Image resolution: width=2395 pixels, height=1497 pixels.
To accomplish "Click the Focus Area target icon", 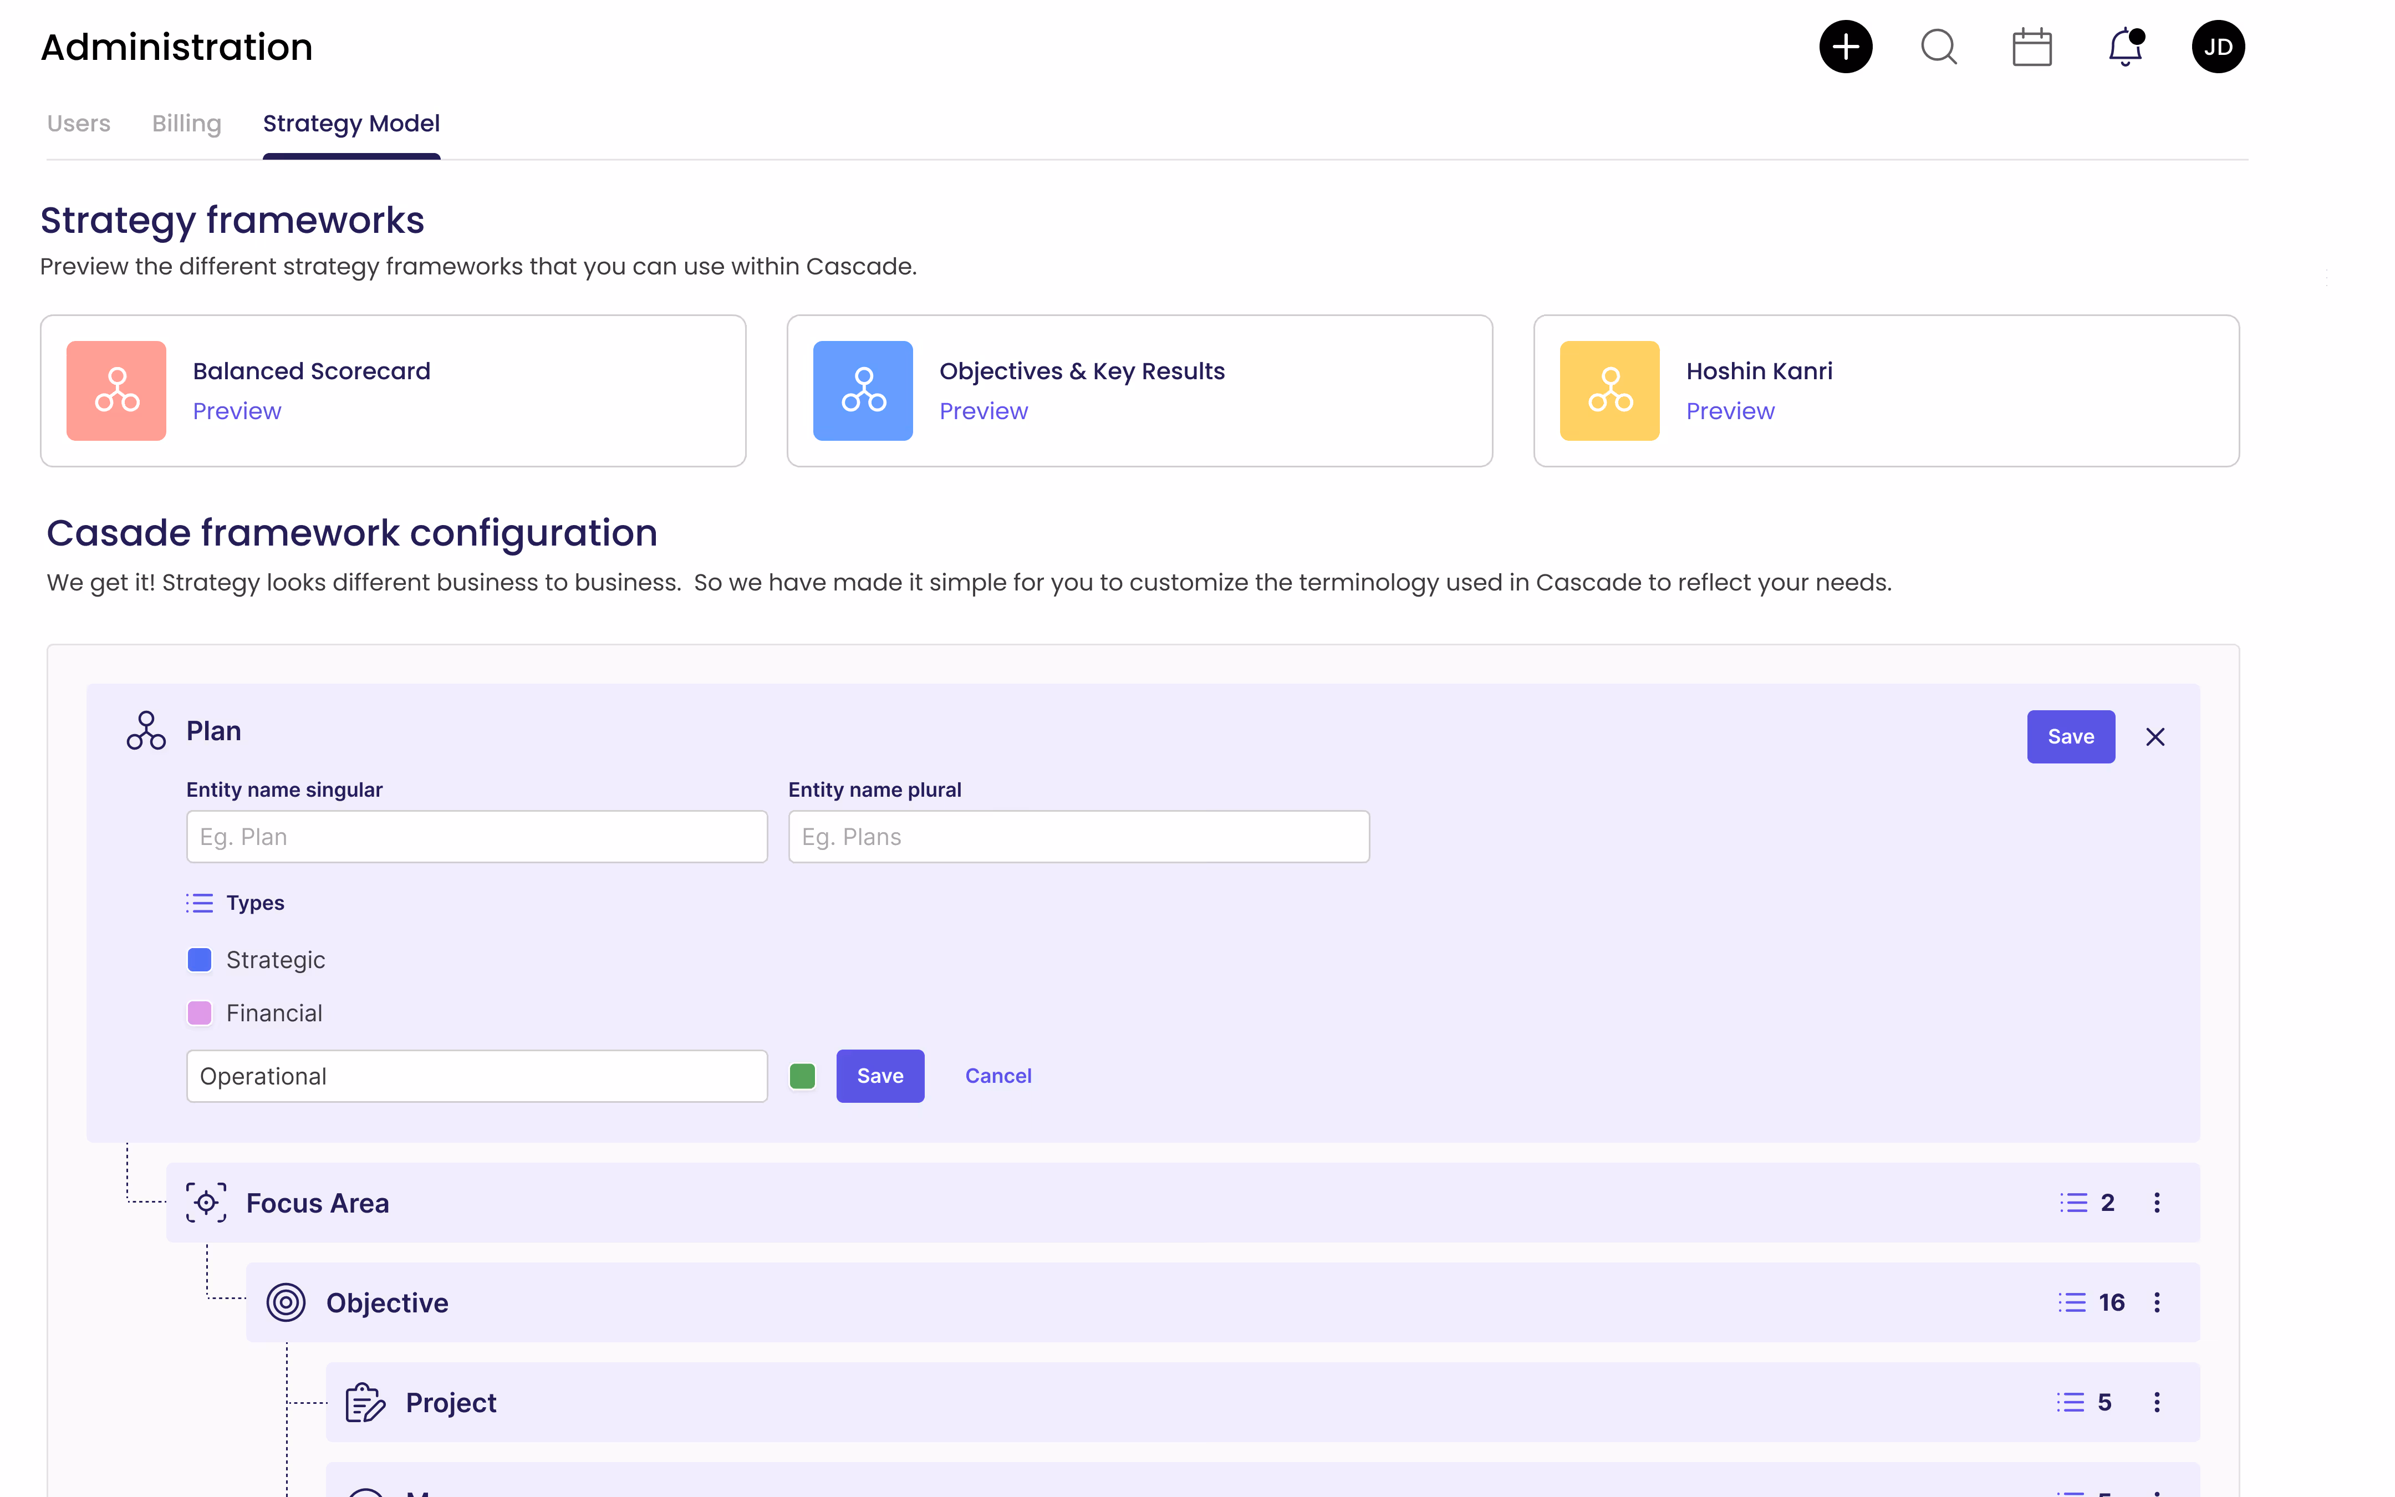I will pyautogui.click(x=206, y=1202).
